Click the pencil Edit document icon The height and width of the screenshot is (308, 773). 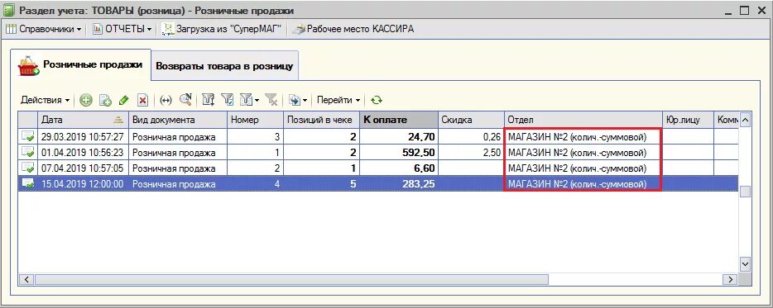pyautogui.click(x=124, y=101)
